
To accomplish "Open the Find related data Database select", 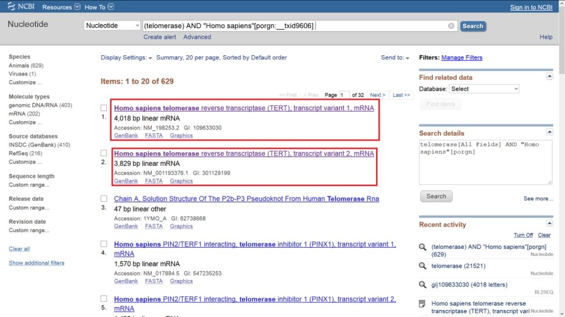I will (x=484, y=89).
